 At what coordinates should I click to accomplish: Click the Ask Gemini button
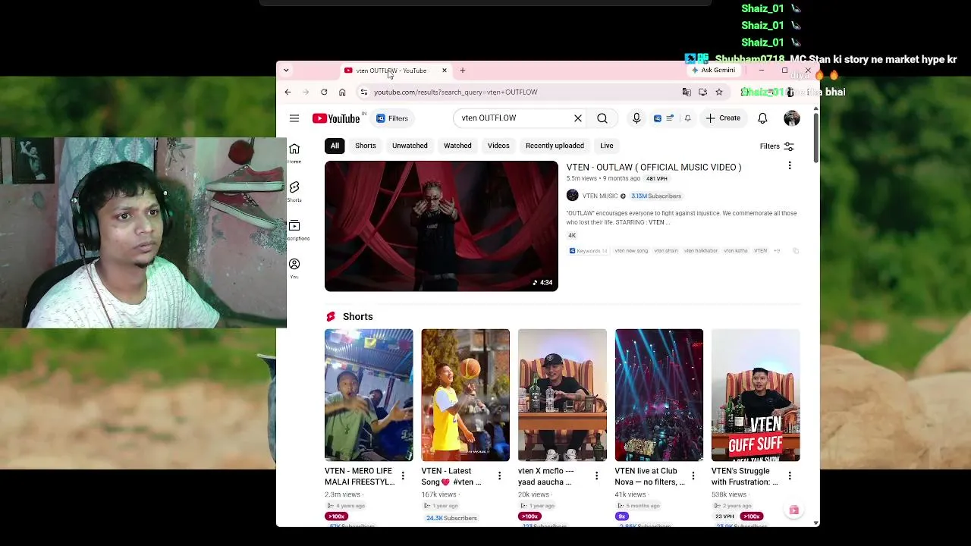click(713, 70)
